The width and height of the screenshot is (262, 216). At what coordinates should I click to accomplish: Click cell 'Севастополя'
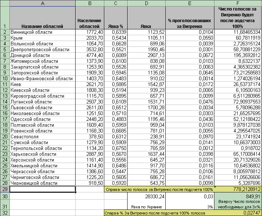tap(43, 137)
